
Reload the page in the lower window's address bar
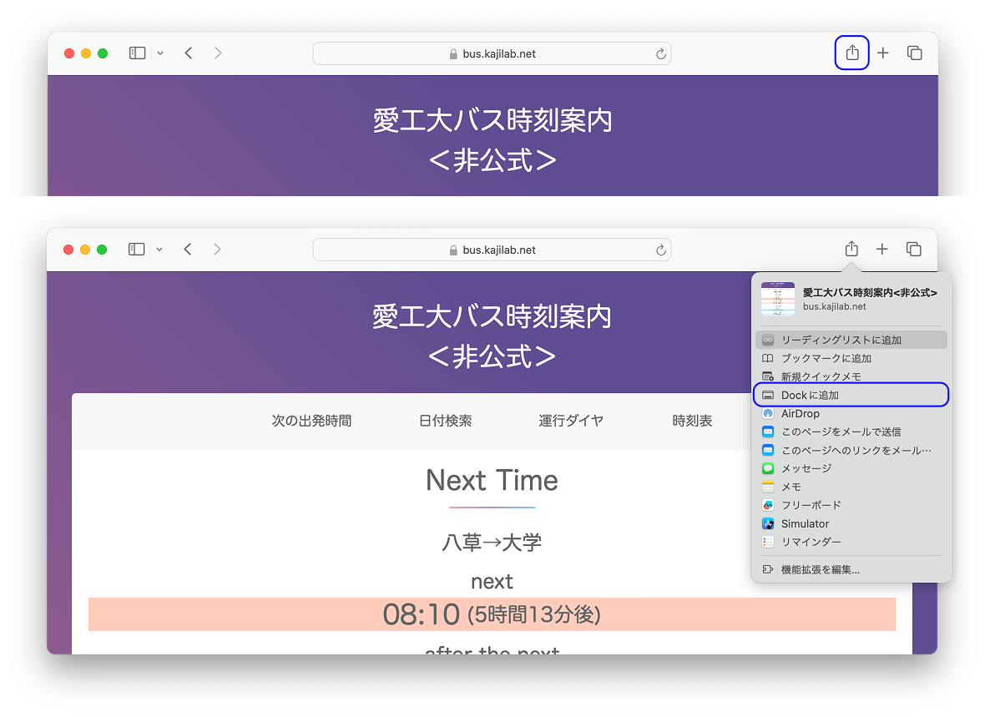point(660,250)
